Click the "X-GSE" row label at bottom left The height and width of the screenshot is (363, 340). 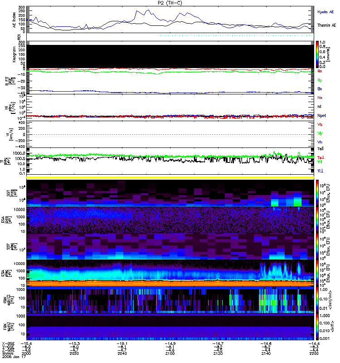[x=8, y=343]
